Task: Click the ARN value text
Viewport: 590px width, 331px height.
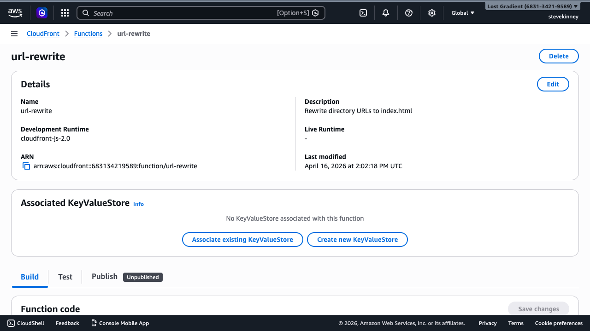Action: pyautogui.click(x=115, y=166)
